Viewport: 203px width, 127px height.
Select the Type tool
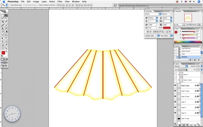click(x=6, y=38)
